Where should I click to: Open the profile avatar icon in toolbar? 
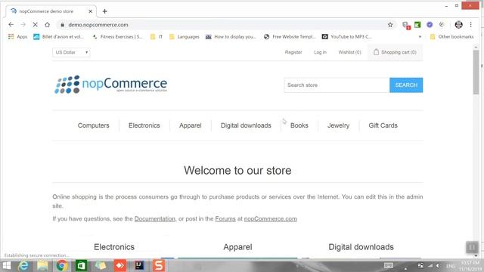tap(459, 25)
